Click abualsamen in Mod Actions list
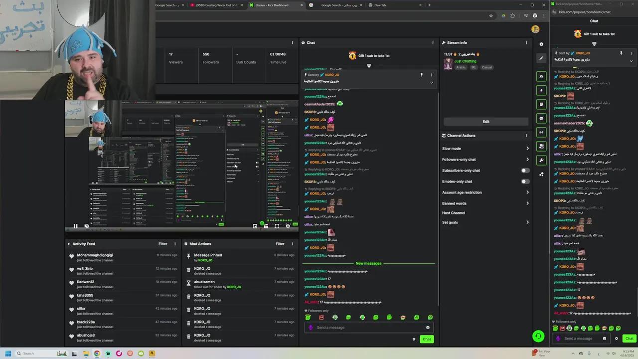638x359 pixels. click(204, 282)
